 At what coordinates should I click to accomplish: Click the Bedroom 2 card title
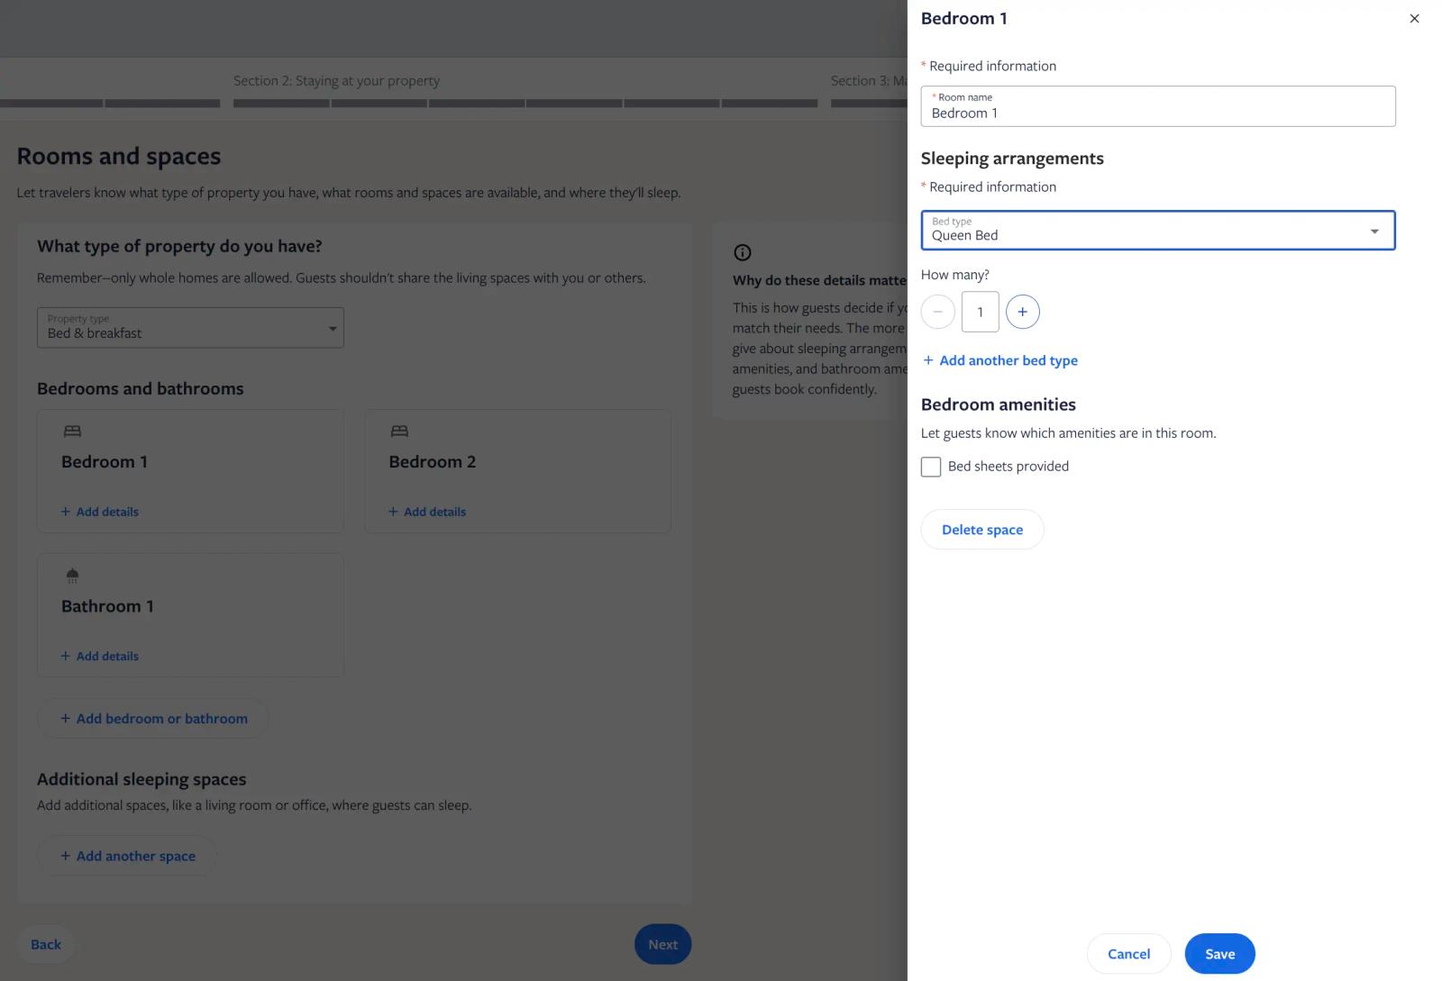point(432,462)
